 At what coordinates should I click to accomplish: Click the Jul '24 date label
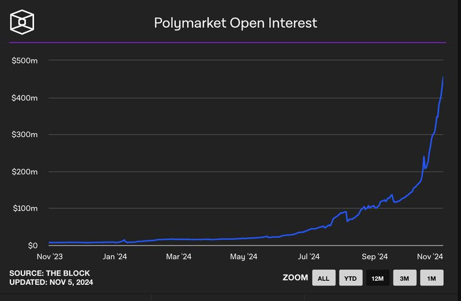(x=308, y=257)
